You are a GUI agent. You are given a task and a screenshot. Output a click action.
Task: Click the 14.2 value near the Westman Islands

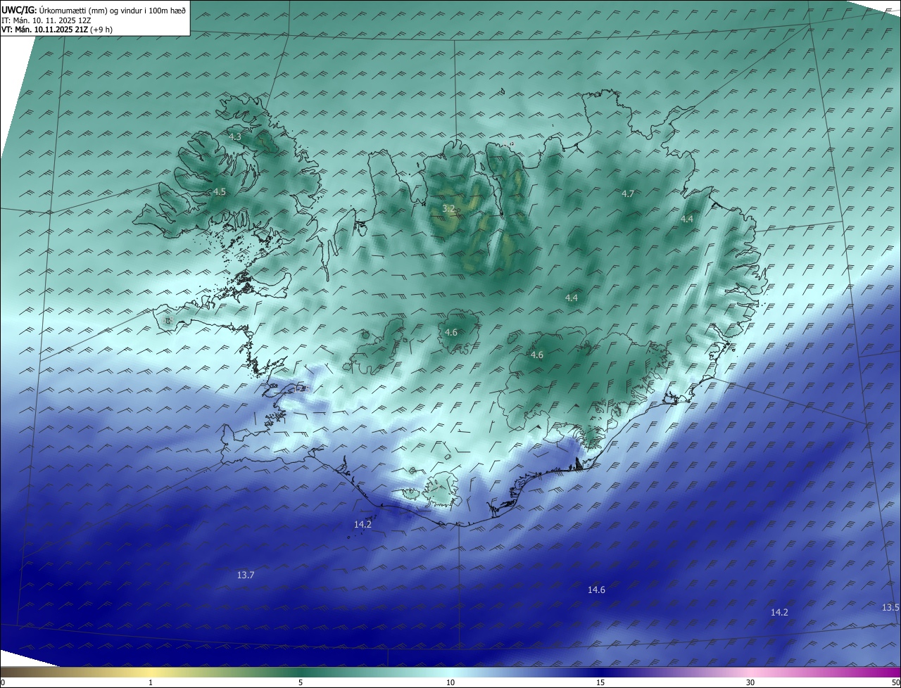363,524
